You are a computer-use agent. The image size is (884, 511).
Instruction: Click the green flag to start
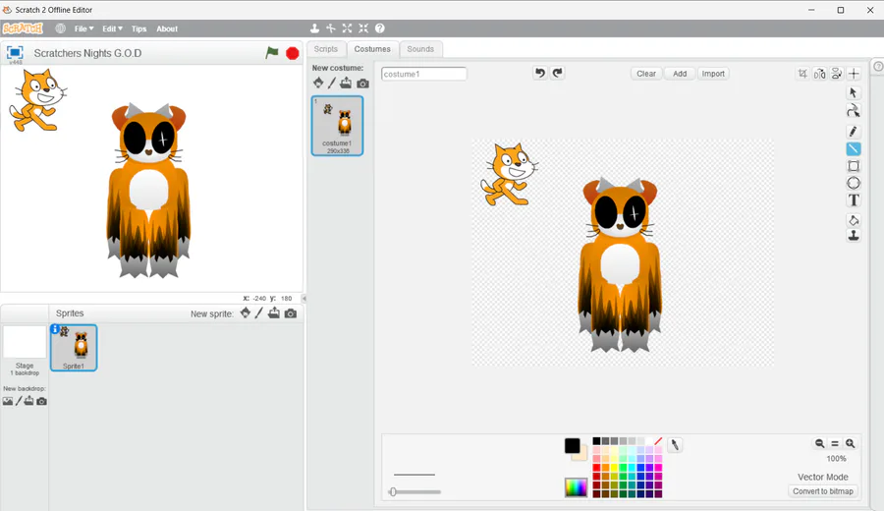coord(272,52)
